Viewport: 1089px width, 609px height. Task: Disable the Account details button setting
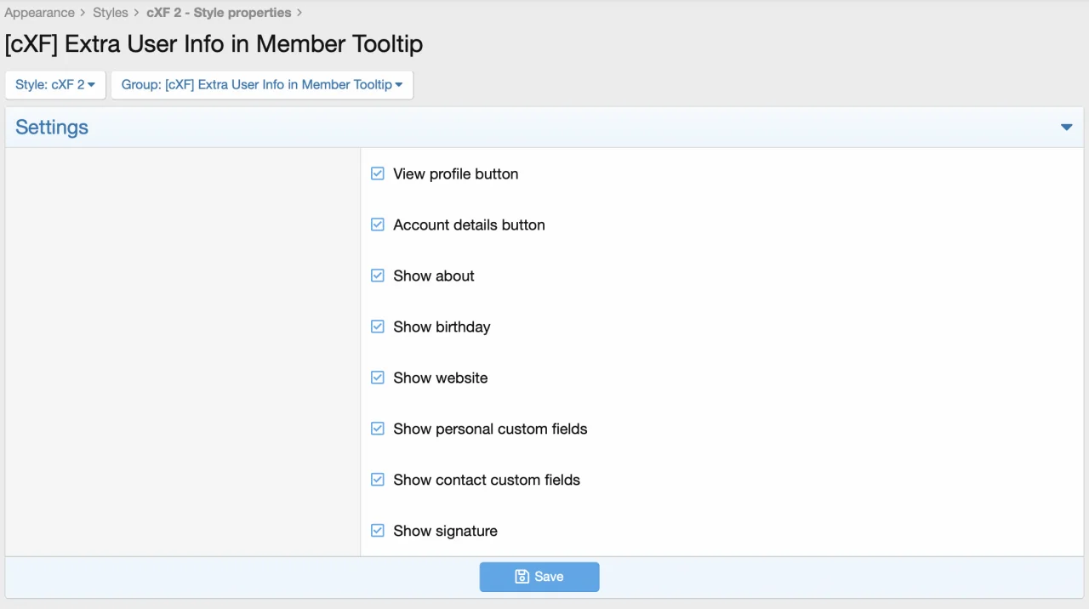pyautogui.click(x=377, y=225)
